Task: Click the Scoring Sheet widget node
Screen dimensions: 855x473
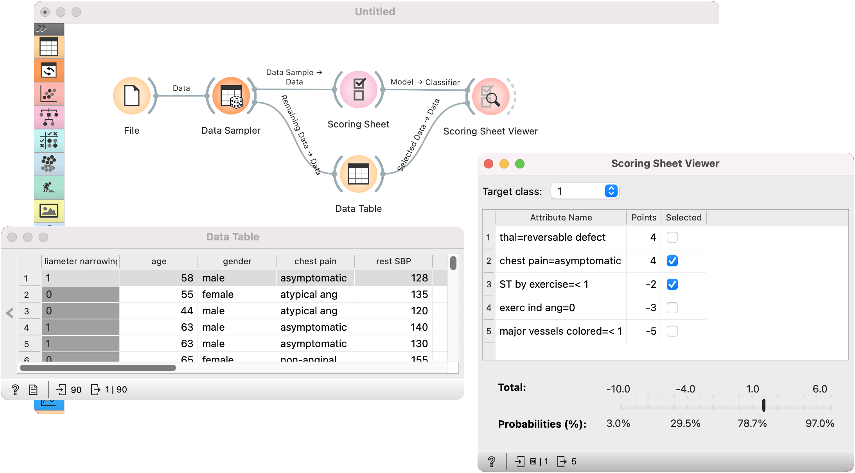Action: (x=358, y=90)
